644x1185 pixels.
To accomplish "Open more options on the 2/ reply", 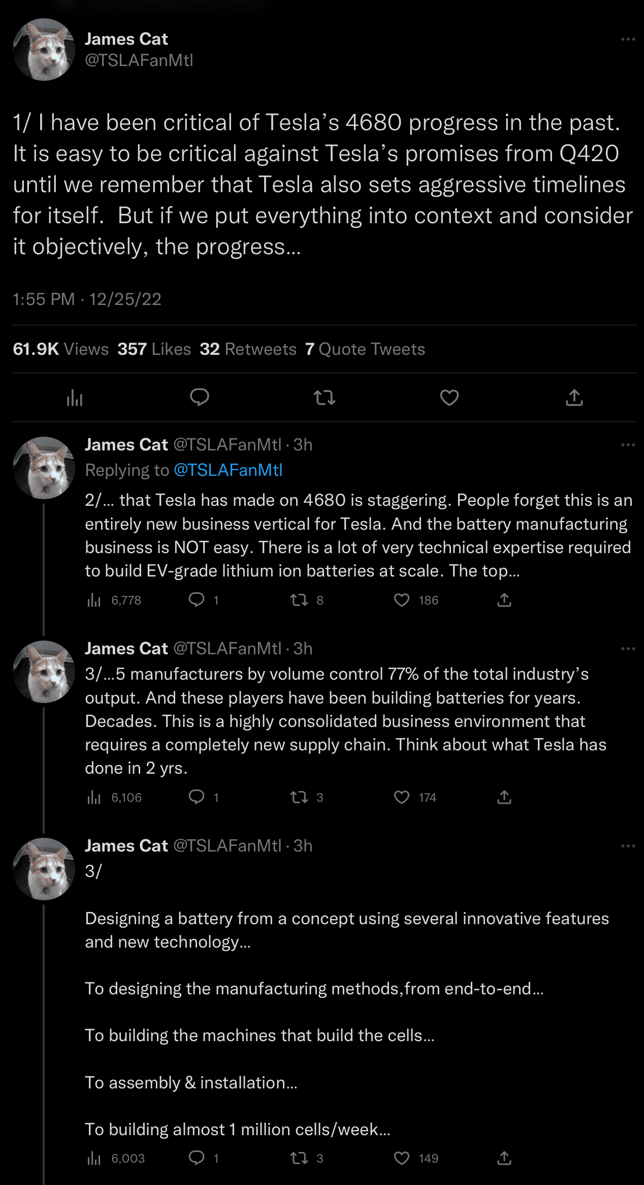I will point(628,445).
